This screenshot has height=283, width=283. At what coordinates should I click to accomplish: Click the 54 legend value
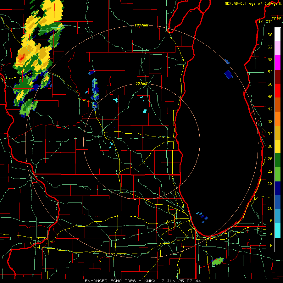coord(270,72)
